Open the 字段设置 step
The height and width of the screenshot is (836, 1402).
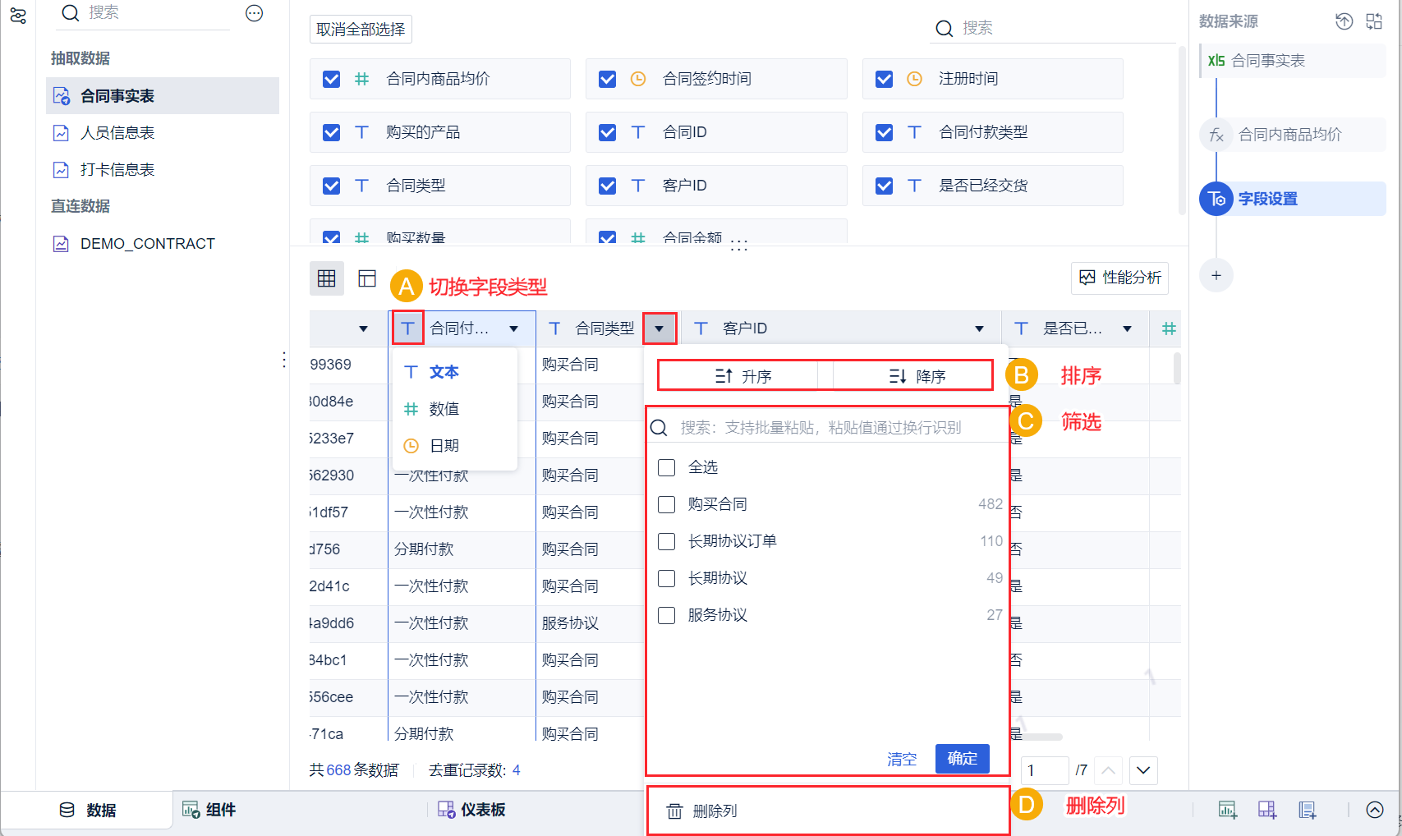coord(1292,199)
